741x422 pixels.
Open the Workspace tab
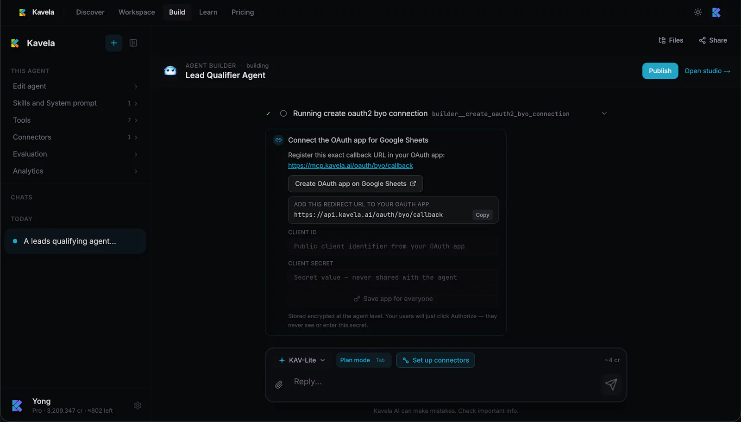coord(137,13)
